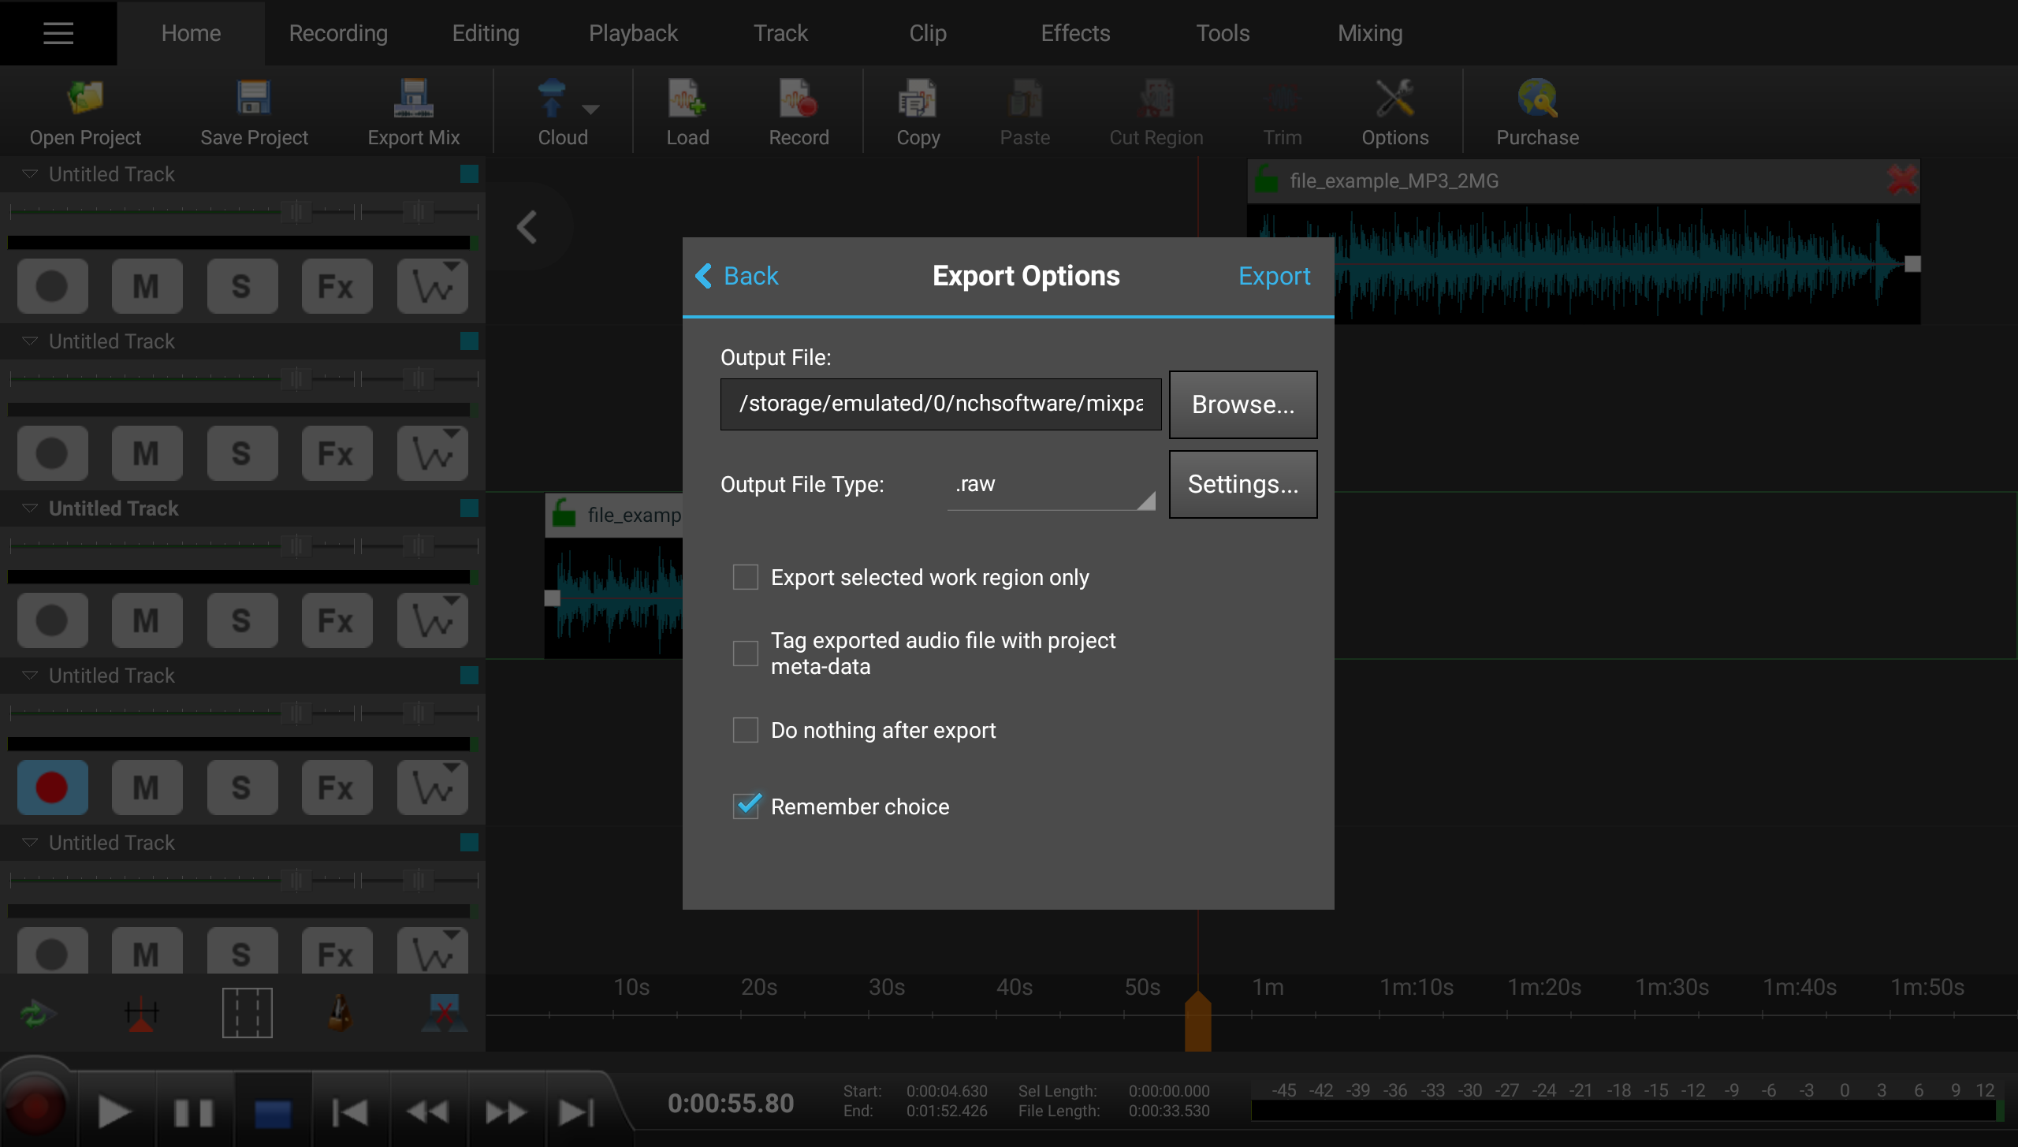Click the metronome icon in bottom toolbar
Image resolution: width=2018 pixels, height=1147 pixels.
[x=339, y=1013]
